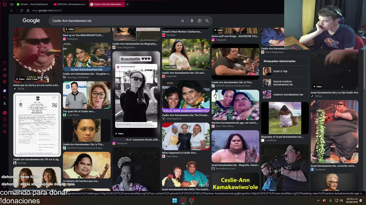Click the 'Kemi Filani News' source label
This screenshot has height=205, width=366.
click(224, 126)
